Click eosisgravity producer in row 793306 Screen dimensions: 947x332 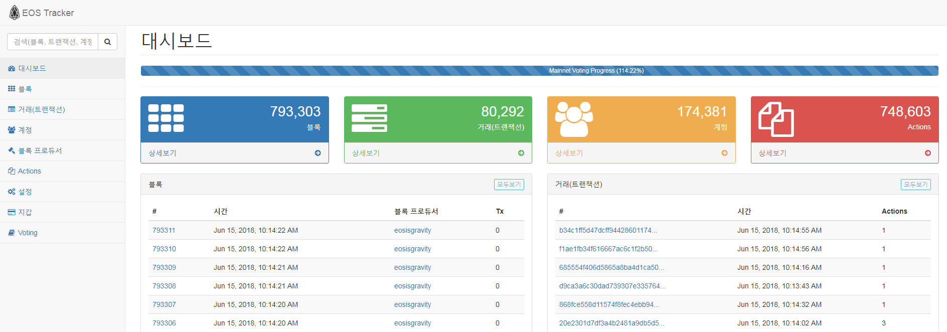(412, 323)
